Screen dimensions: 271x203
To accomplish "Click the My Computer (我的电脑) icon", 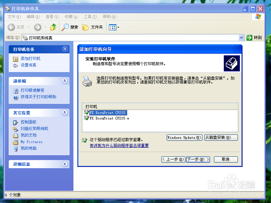I will tap(16, 149).
